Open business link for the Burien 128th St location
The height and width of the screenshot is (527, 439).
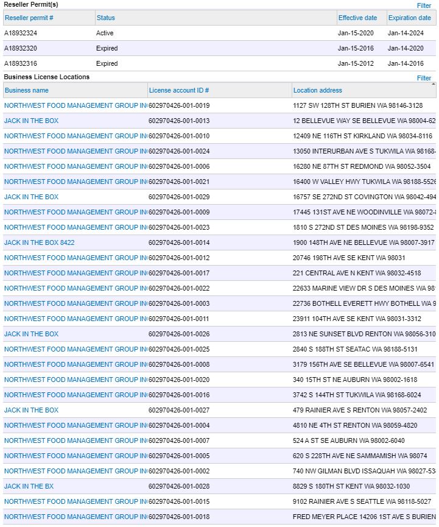75,105
